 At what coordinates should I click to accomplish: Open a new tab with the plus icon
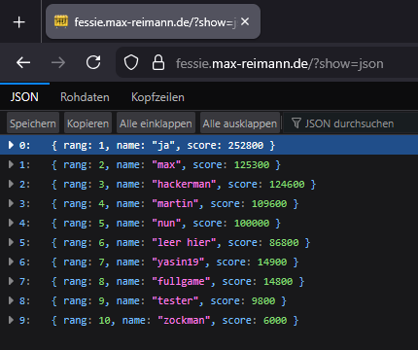19,22
